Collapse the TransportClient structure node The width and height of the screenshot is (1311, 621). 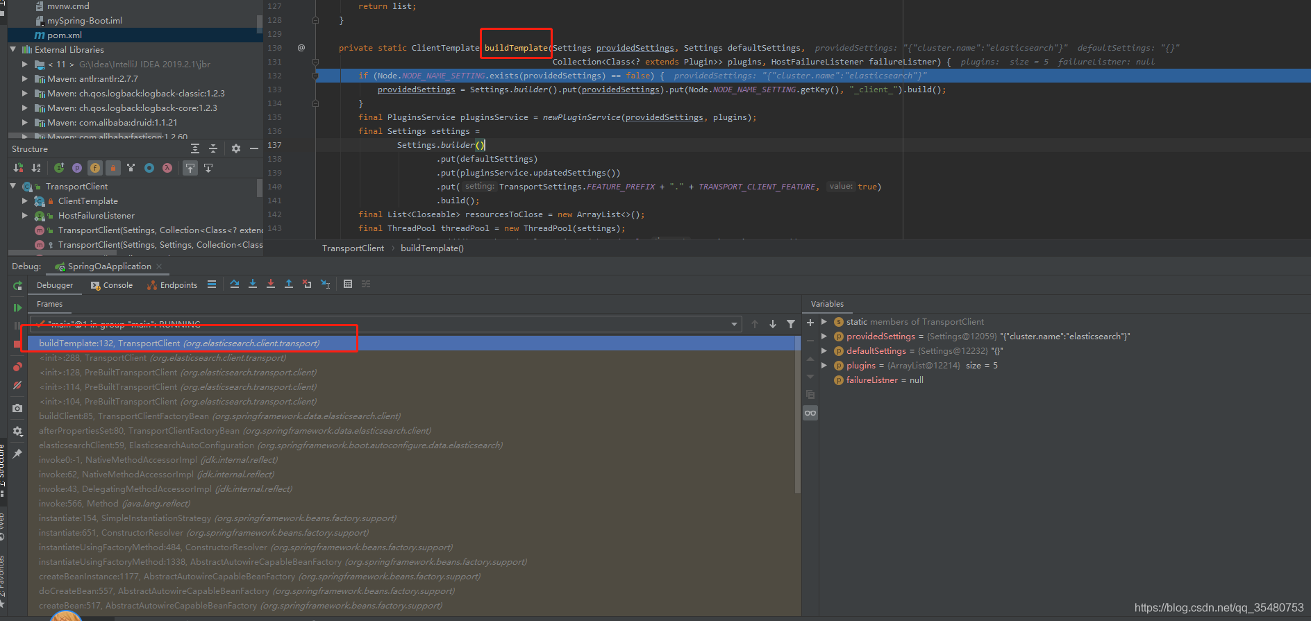[x=13, y=186]
